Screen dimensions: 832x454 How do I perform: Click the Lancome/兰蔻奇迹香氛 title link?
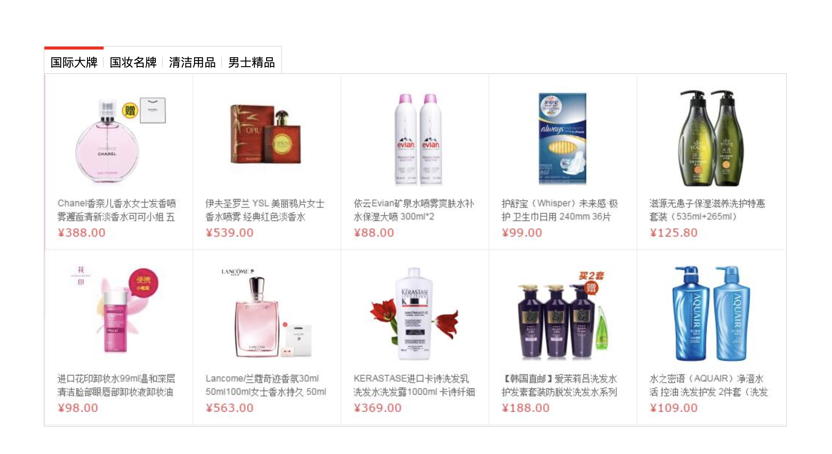coord(266,385)
